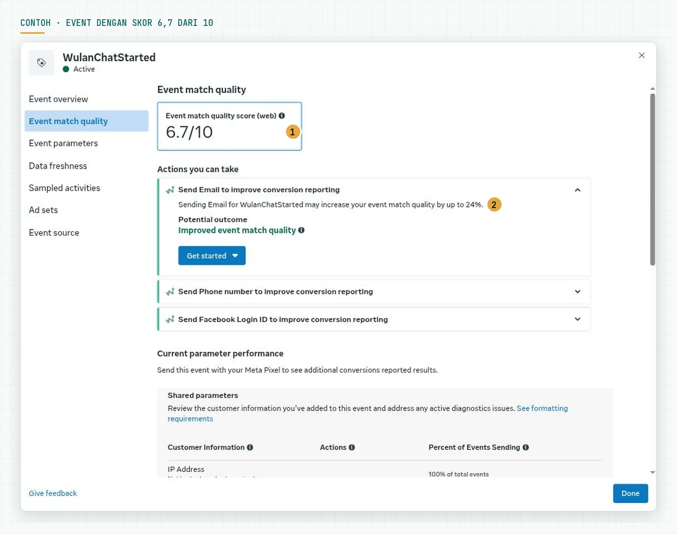Click sparkle icon beside Send Phone number
Viewport: 677px width, 534px height.
click(170, 292)
